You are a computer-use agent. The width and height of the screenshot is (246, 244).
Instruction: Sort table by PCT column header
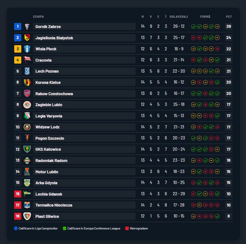click(229, 17)
